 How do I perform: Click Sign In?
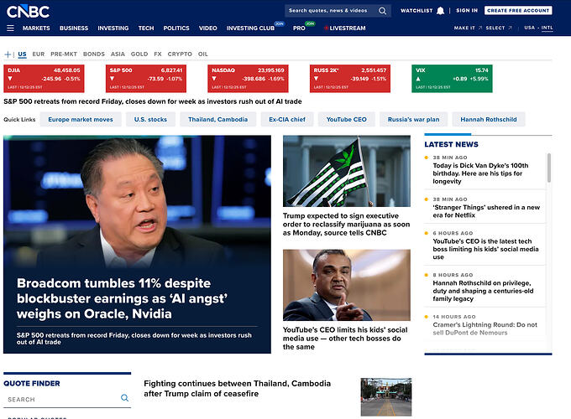coord(467,11)
